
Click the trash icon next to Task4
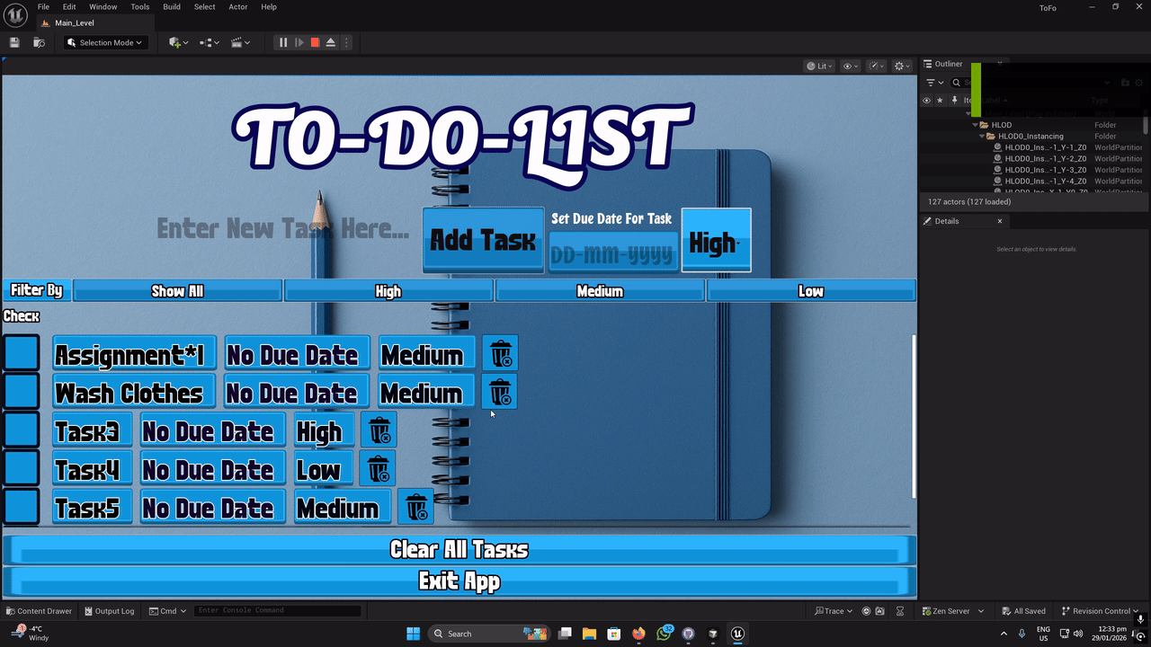coord(377,467)
